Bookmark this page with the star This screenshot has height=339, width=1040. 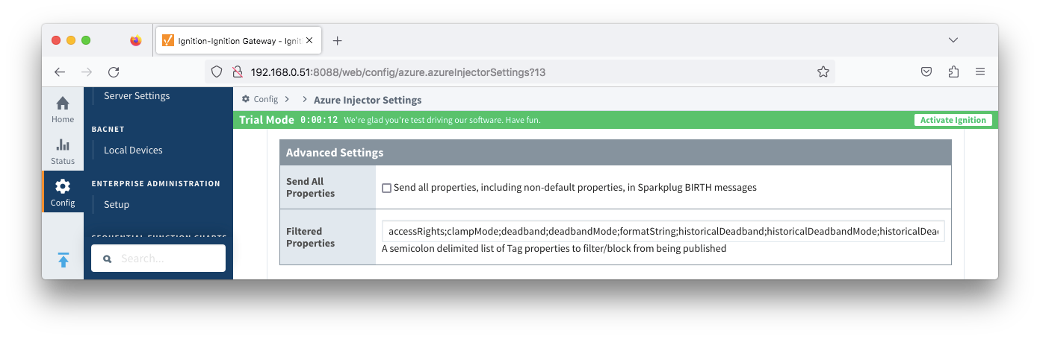tap(823, 72)
